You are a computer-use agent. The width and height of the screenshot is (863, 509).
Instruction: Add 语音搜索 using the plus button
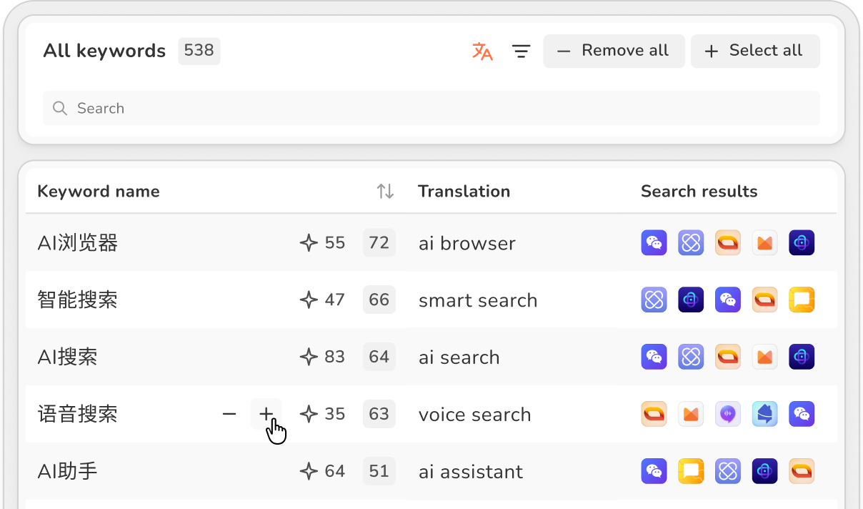pyautogui.click(x=266, y=414)
